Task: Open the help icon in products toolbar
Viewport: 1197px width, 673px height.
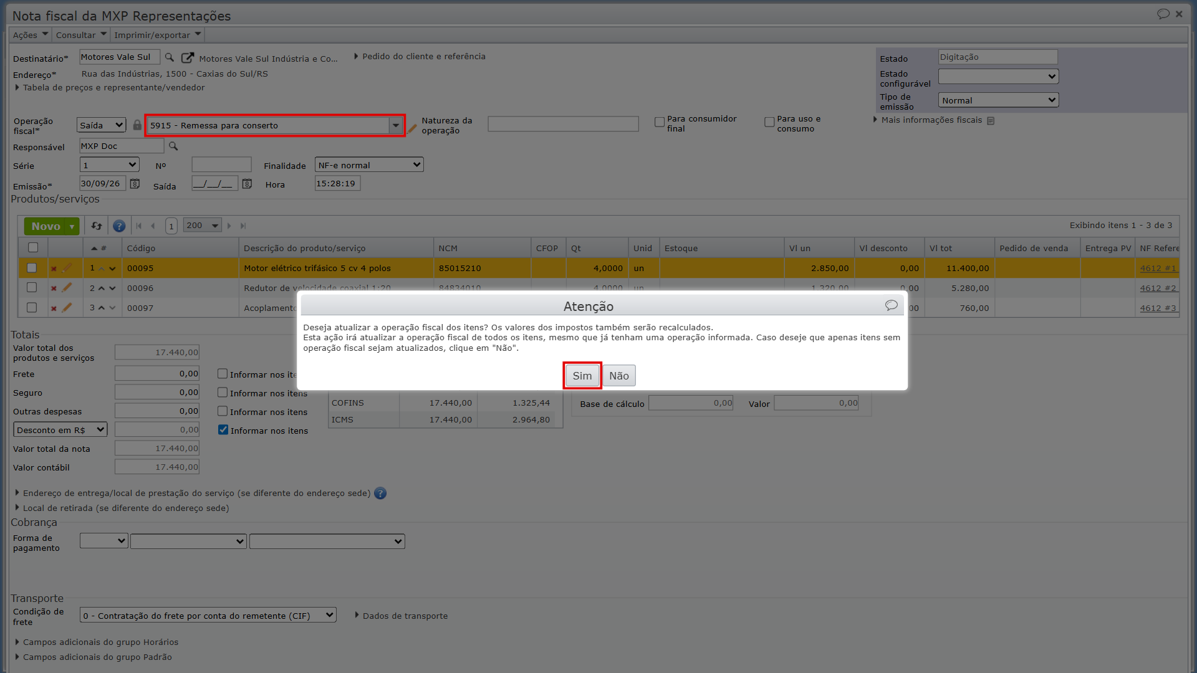Action: 119,226
